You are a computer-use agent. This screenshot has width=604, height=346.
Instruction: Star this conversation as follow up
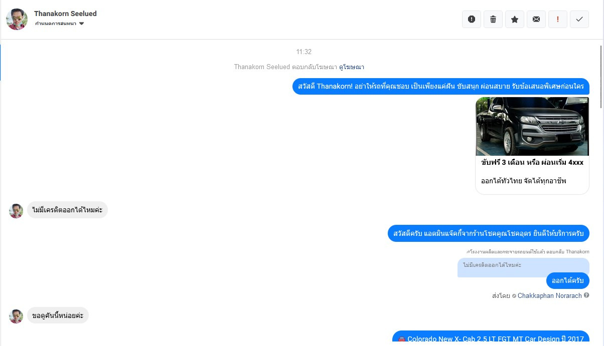(515, 19)
